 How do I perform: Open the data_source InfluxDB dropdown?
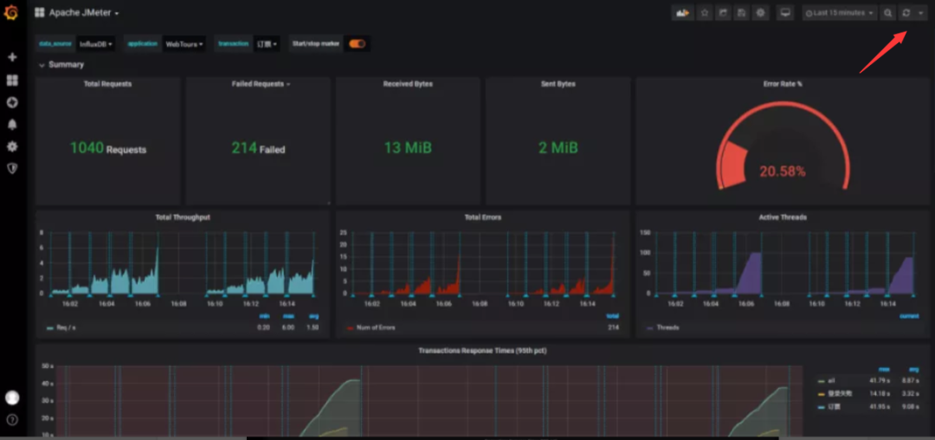[x=95, y=44]
